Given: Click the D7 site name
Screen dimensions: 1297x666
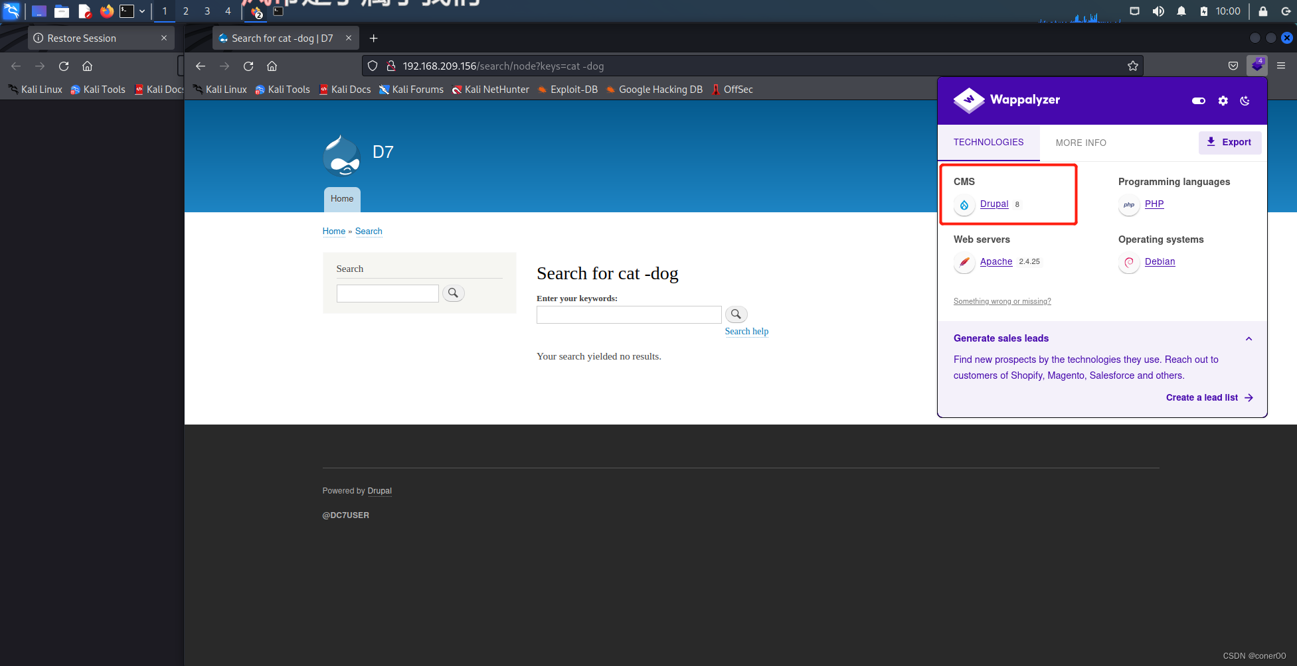Looking at the screenshot, I should (383, 152).
